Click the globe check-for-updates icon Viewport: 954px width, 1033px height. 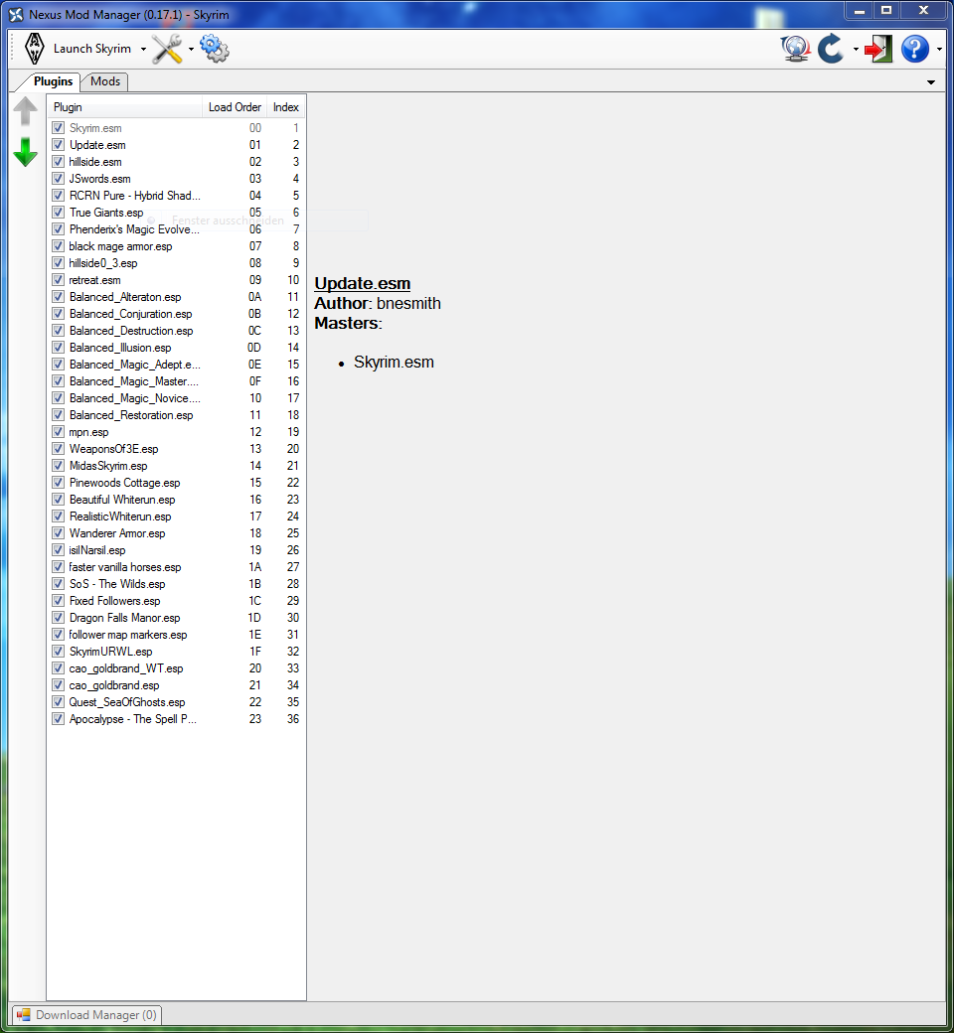coord(795,49)
